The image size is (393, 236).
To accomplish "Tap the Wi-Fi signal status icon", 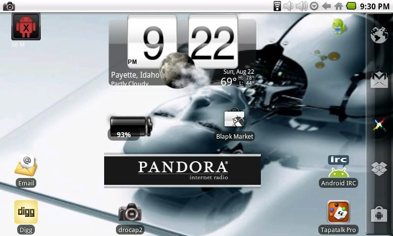I will click(277, 6).
